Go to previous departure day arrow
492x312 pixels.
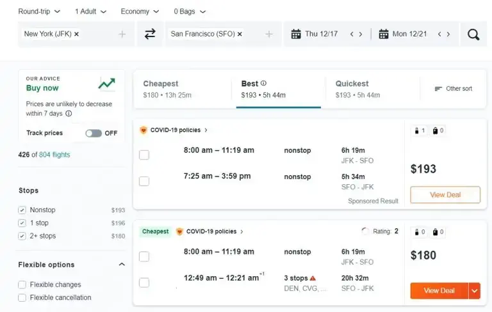(352, 34)
